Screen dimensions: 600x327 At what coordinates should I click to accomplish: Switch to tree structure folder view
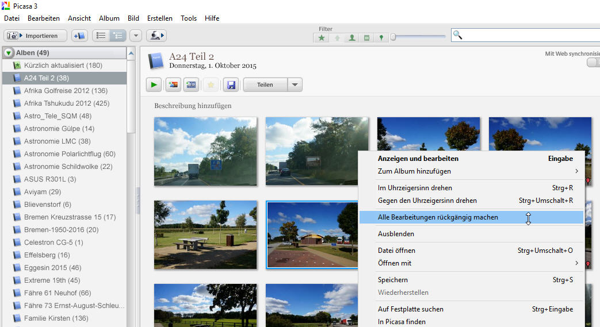[118, 36]
